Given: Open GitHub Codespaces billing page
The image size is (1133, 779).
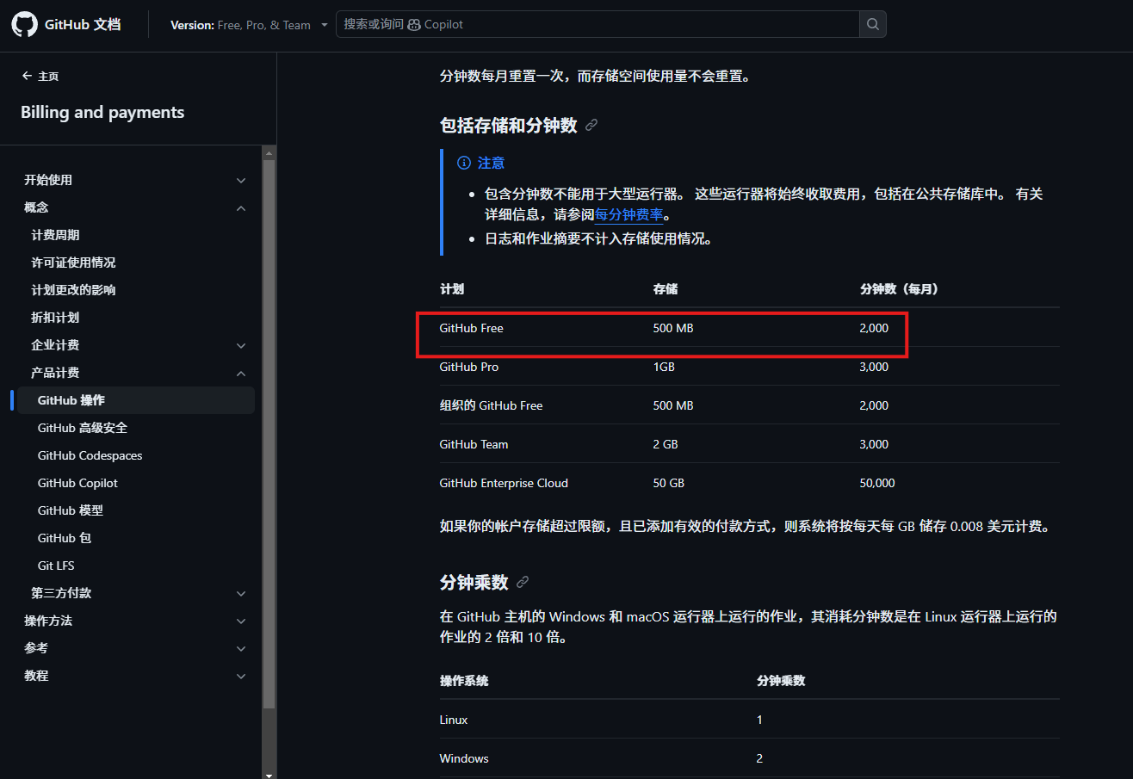Looking at the screenshot, I should tap(90, 455).
